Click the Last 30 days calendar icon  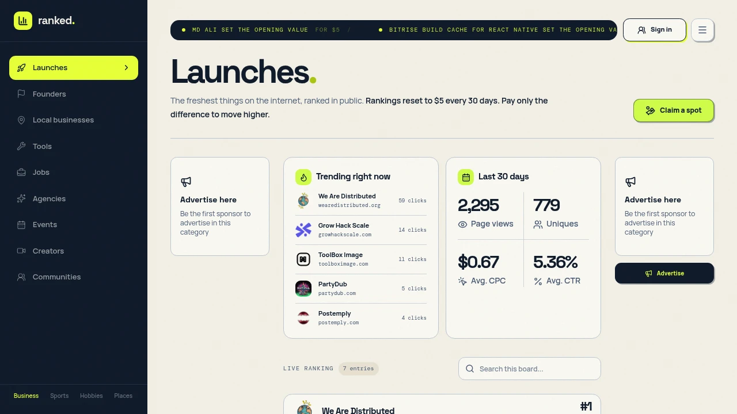(466, 177)
